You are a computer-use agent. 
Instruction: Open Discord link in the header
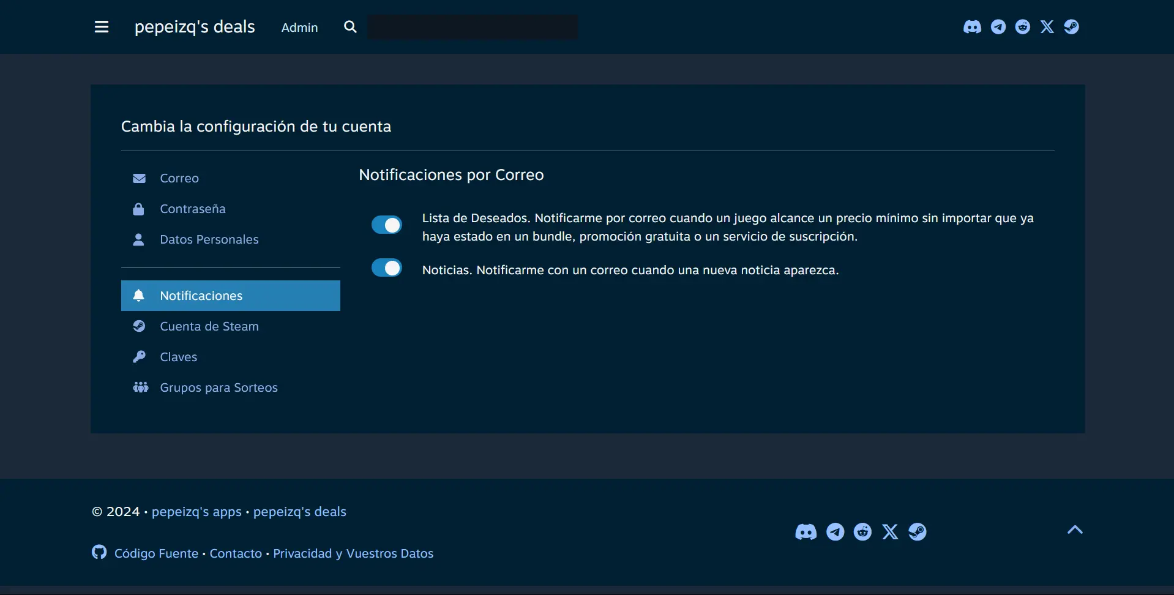[x=972, y=27]
